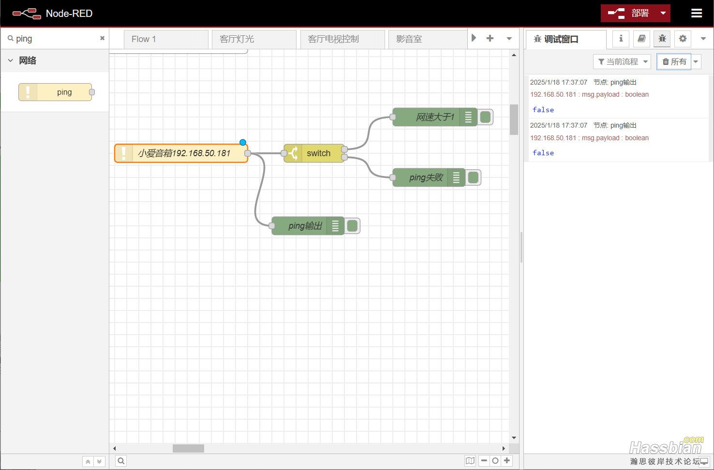Add a new flow tab
This screenshot has height=470, width=714.
pos(490,38)
